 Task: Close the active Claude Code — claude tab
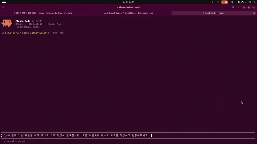tap(254, 13)
